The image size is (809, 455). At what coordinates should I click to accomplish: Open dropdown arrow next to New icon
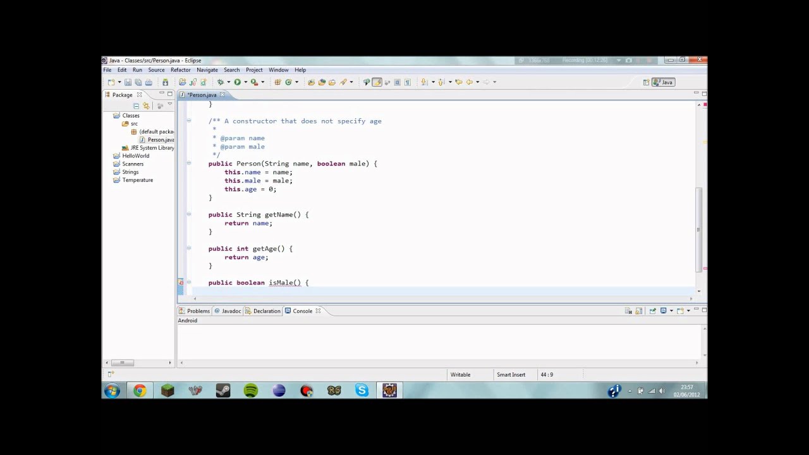[119, 82]
